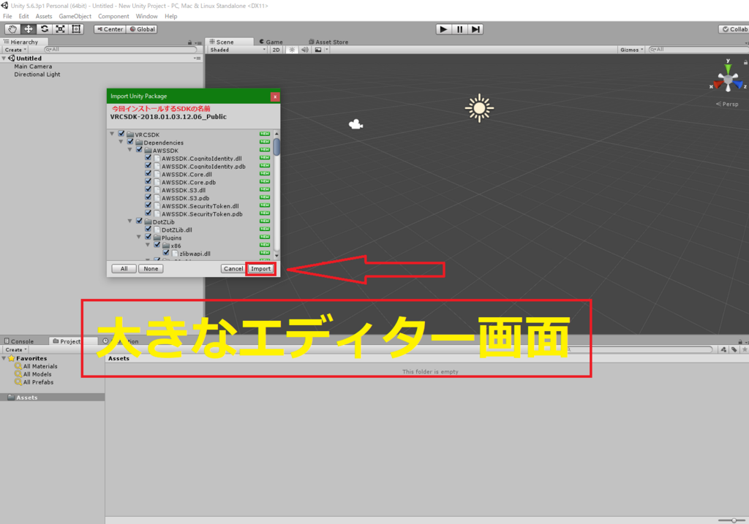This screenshot has height=524, width=749.
Task: Uncheck AWSSDK.SecurityToken.dll checkbox
Action: 148,205
